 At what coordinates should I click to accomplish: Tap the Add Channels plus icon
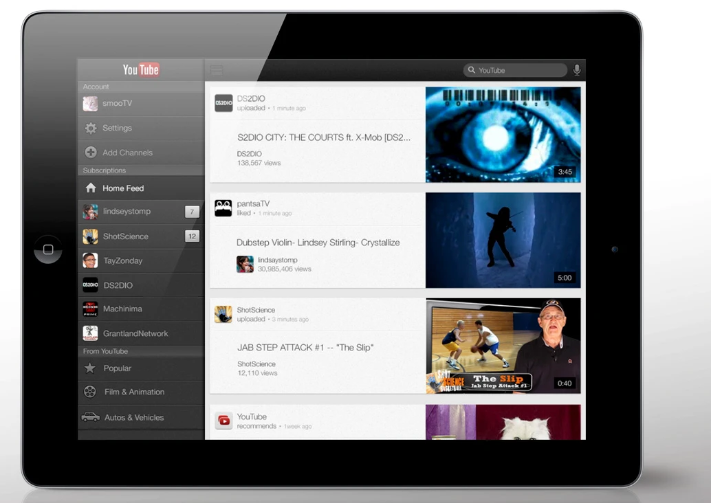[91, 153]
